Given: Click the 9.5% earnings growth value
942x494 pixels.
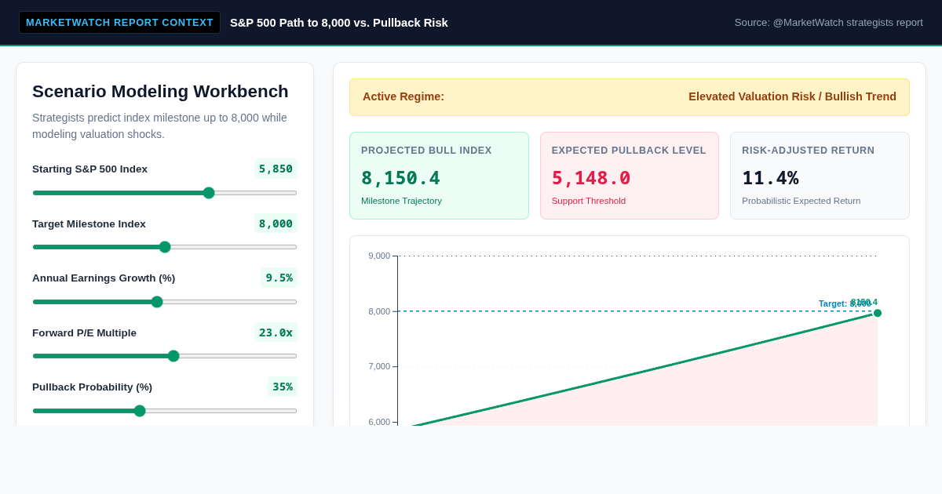Looking at the screenshot, I should click(x=279, y=278).
